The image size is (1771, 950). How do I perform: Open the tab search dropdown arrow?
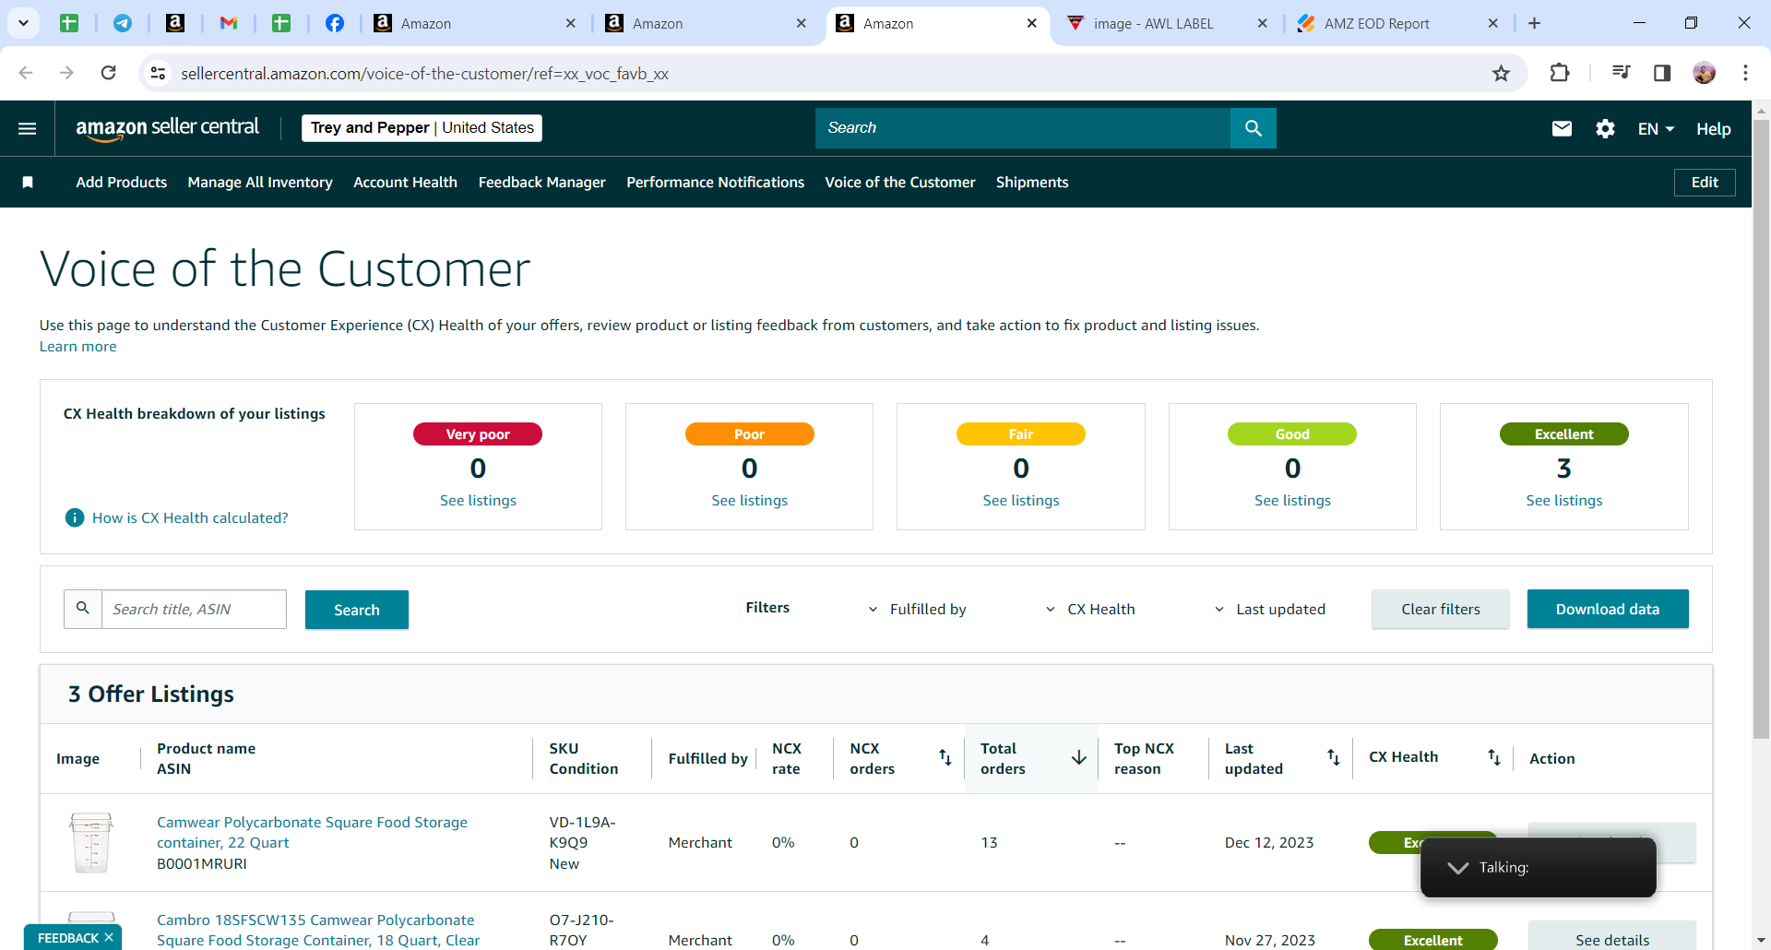point(23,23)
